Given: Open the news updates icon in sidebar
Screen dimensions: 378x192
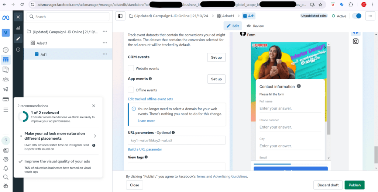Looking at the screenshot, I should 6,150.
